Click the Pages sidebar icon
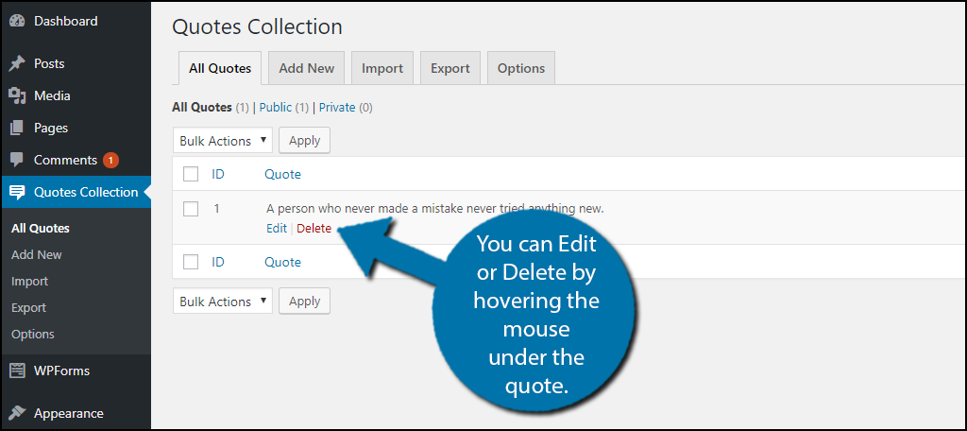Image resolution: width=967 pixels, height=431 pixels. (17, 128)
